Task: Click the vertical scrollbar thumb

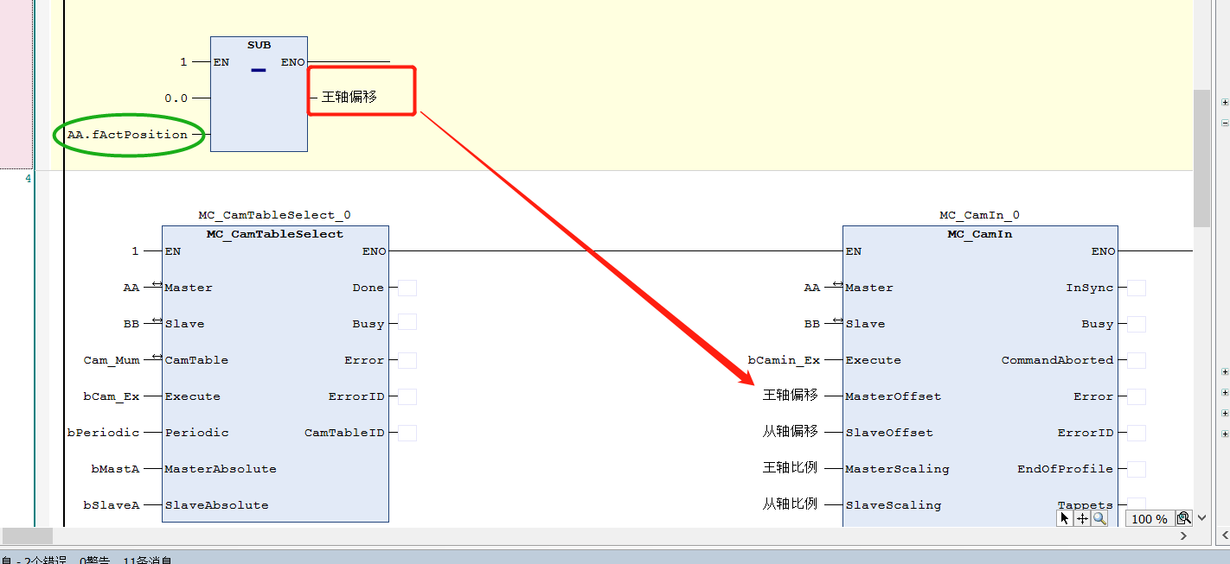Action: point(1201,157)
